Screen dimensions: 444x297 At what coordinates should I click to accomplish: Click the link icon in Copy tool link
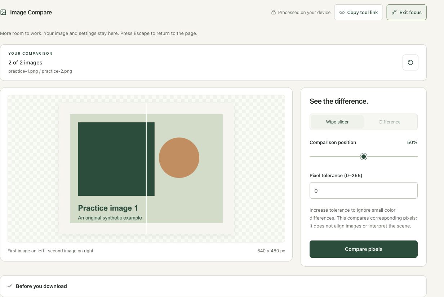point(342,12)
